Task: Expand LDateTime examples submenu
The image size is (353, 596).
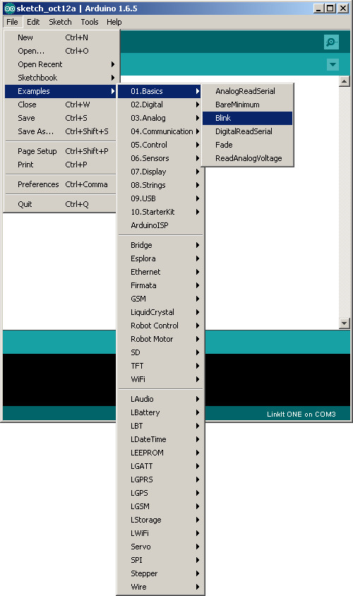Action: pyautogui.click(x=160, y=439)
